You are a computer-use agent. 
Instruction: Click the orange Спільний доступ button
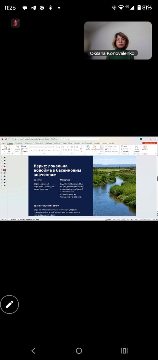149,143
